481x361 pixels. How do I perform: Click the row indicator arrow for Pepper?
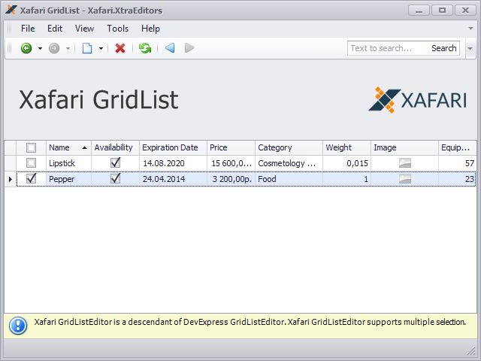(10, 179)
